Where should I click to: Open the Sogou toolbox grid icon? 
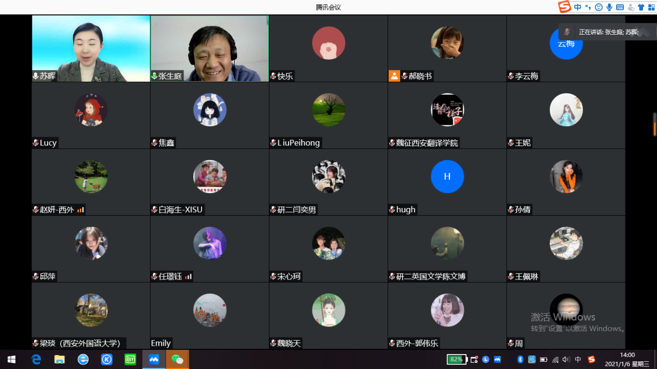(x=651, y=7)
